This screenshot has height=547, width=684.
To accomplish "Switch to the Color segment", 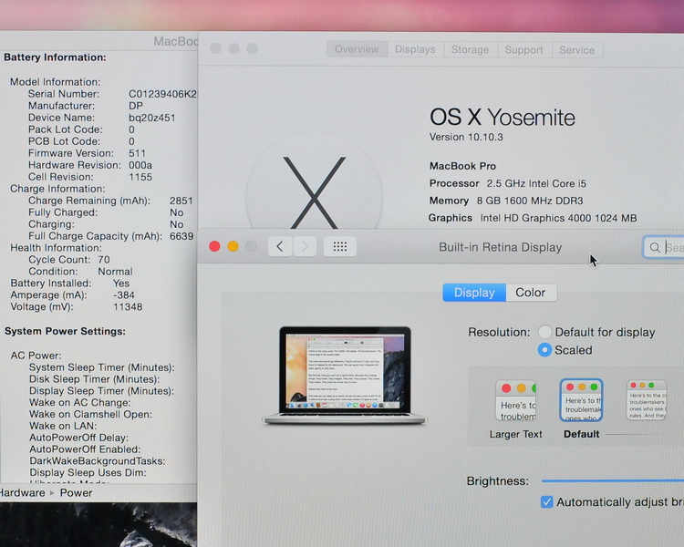I will pyautogui.click(x=531, y=293).
